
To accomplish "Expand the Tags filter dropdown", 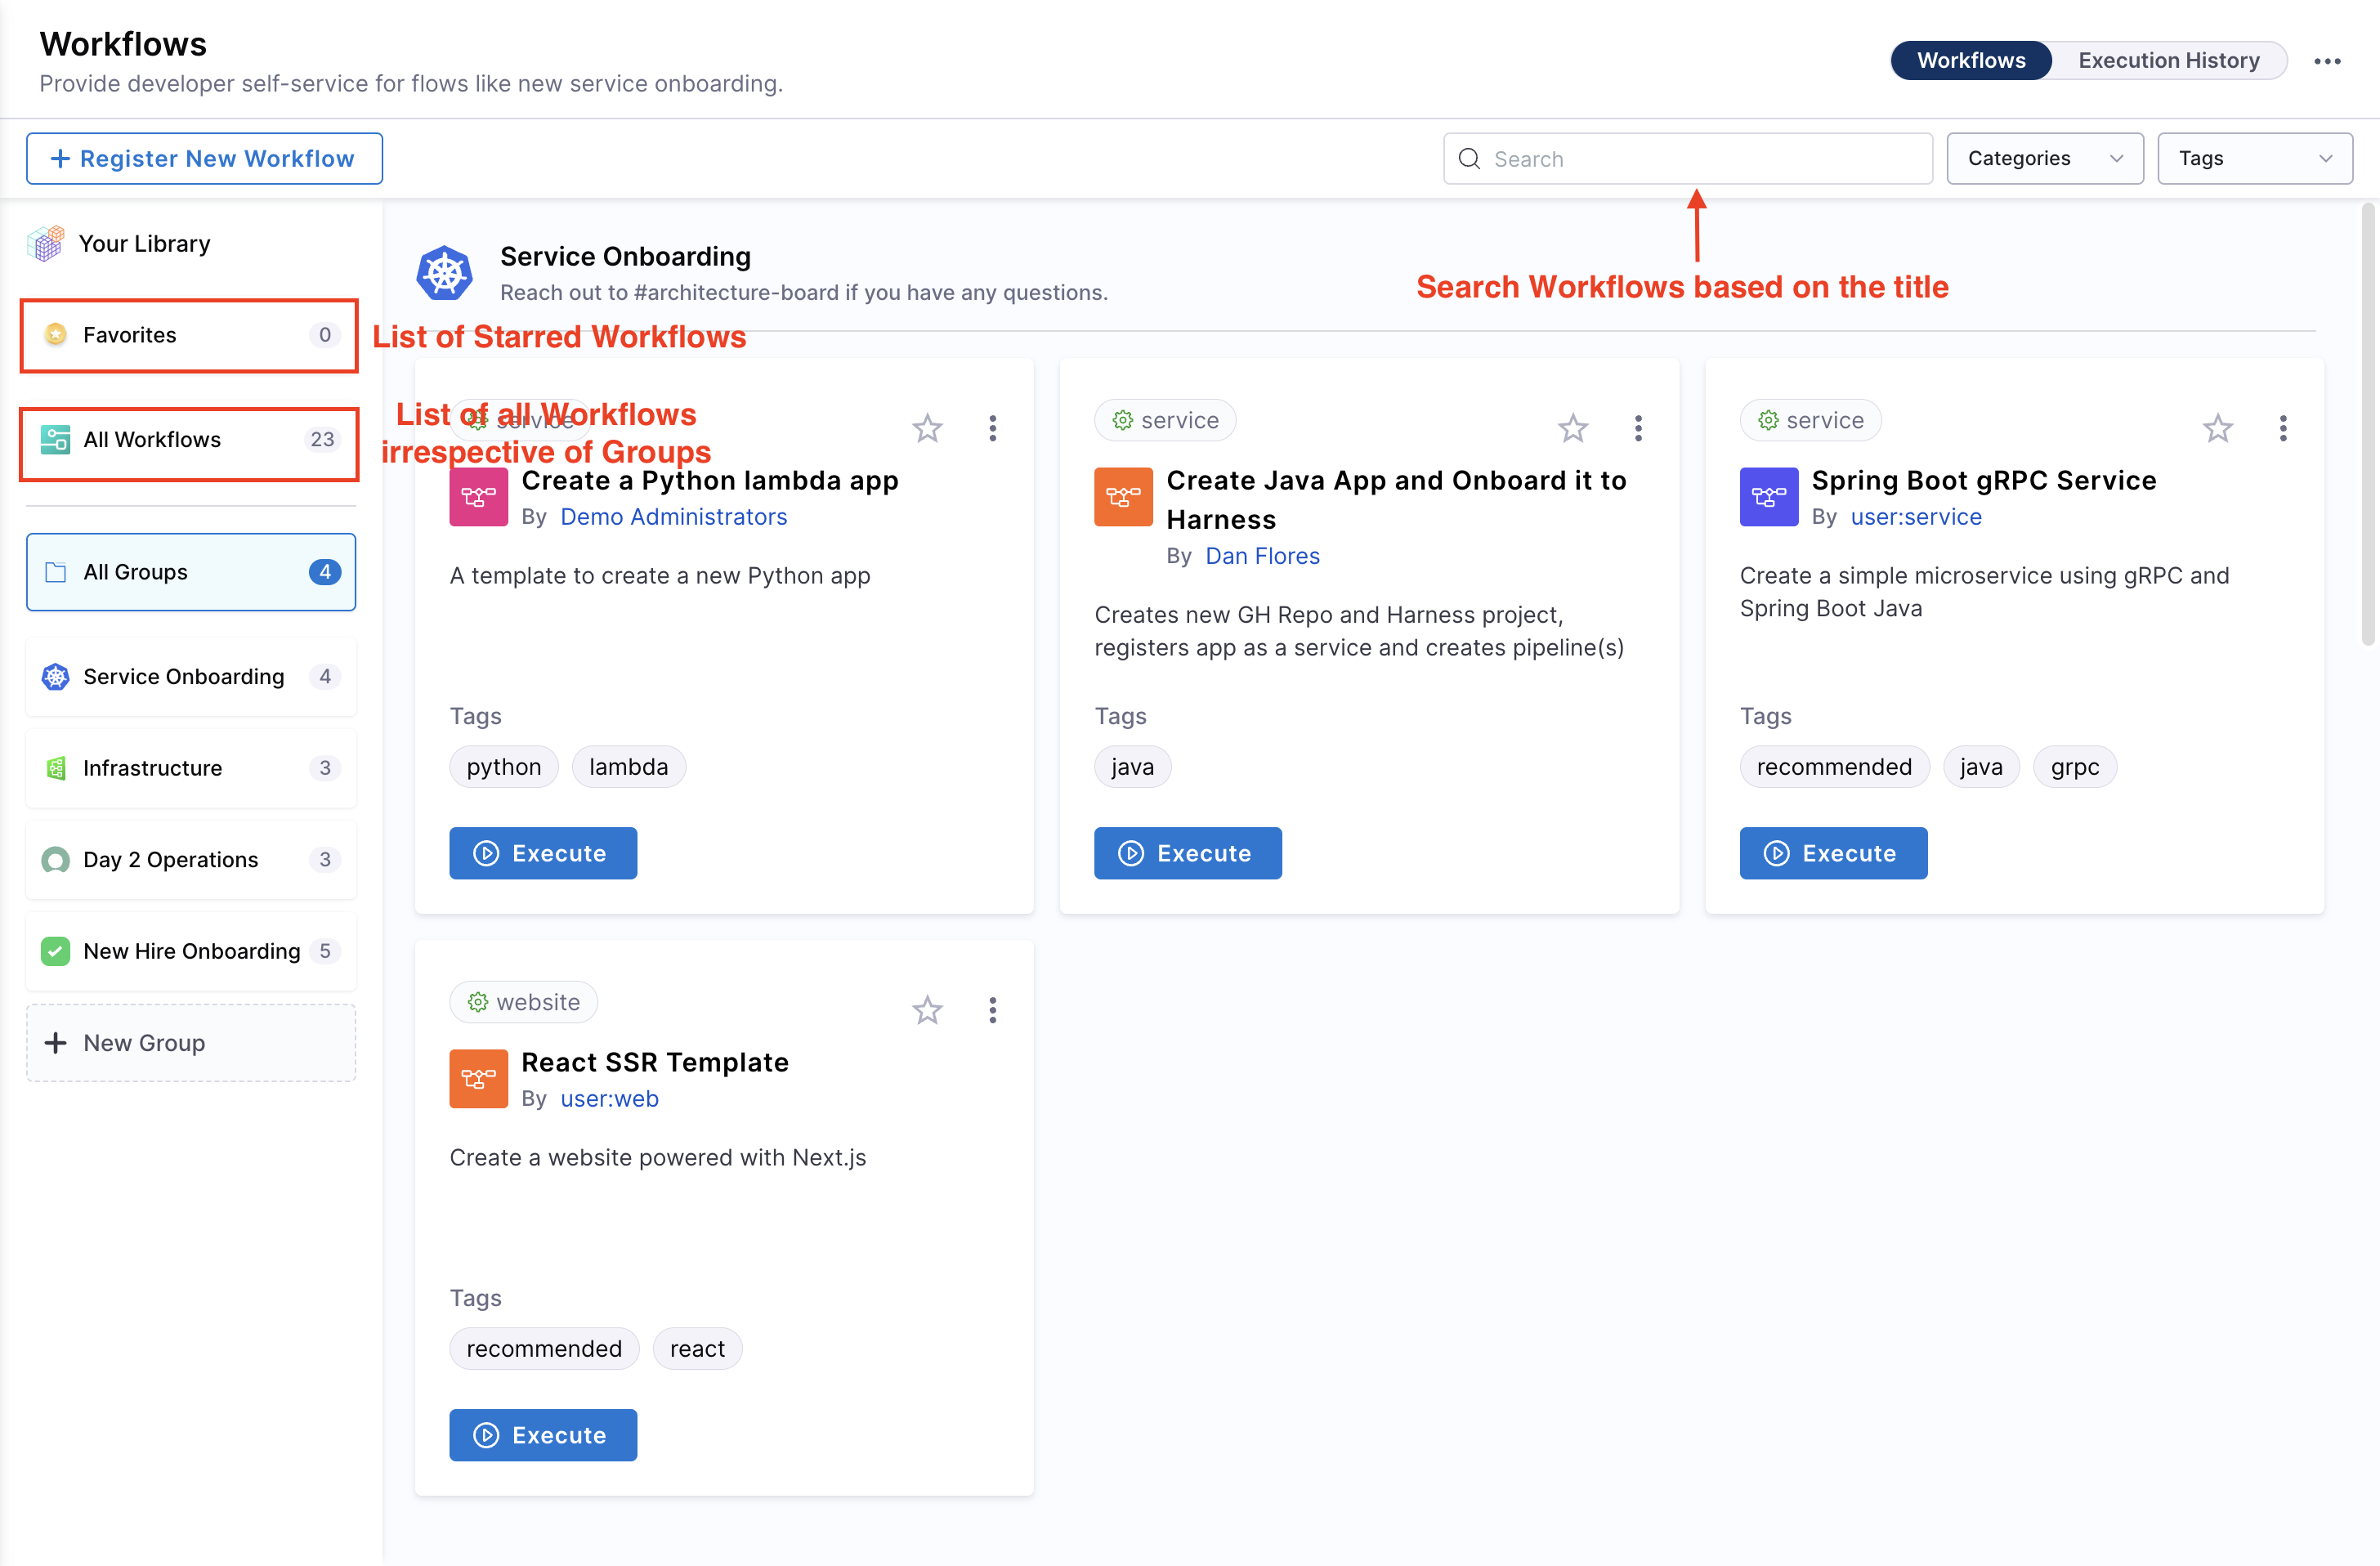I will (2254, 159).
